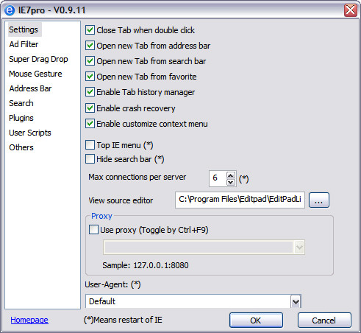Viewport: 361px width, 333px height.
Task: Uncheck Close Tab when double click
Action: [x=90, y=30]
